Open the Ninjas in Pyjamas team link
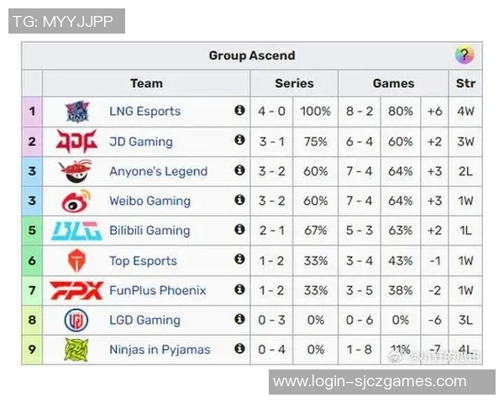This screenshot has width=504, height=403. click(160, 349)
